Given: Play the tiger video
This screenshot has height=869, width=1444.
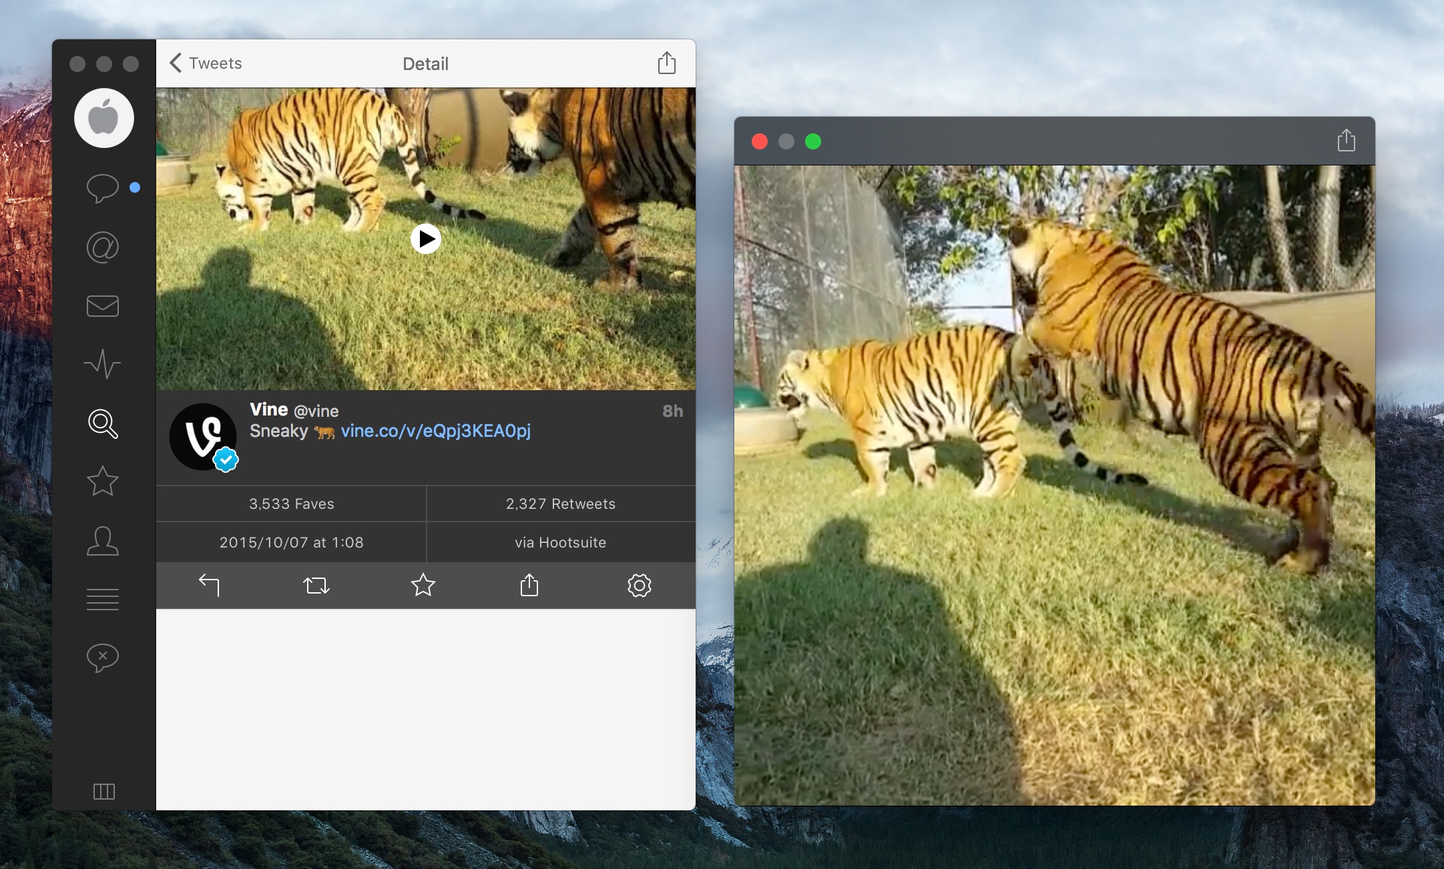Looking at the screenshot, I should [x=425, y=239].
